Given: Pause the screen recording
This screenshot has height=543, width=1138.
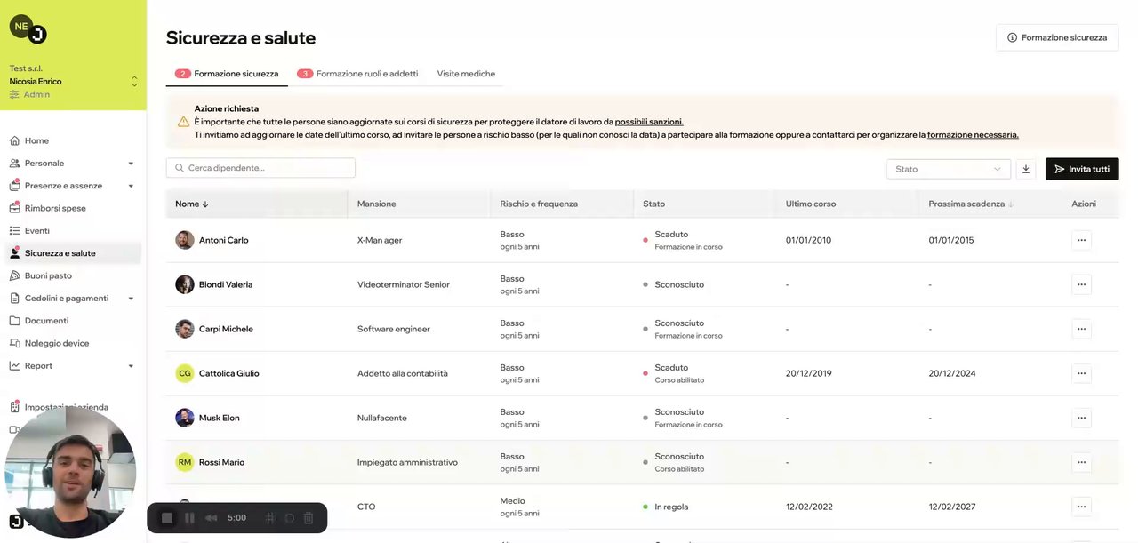Looking at the screenshot, I should [x=189, y=518].
